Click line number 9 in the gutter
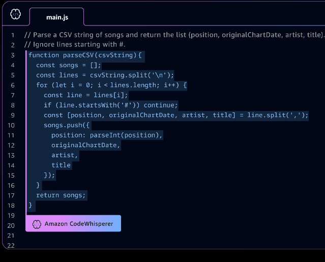The image size is (325, 262). 13,115
